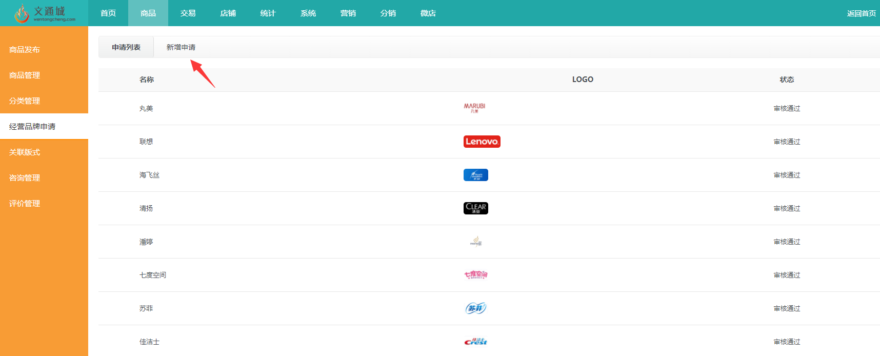Viewport: 880px width, 356px height.
Task: Click the 返回首页 link
Action: click(x=862, y=13)
